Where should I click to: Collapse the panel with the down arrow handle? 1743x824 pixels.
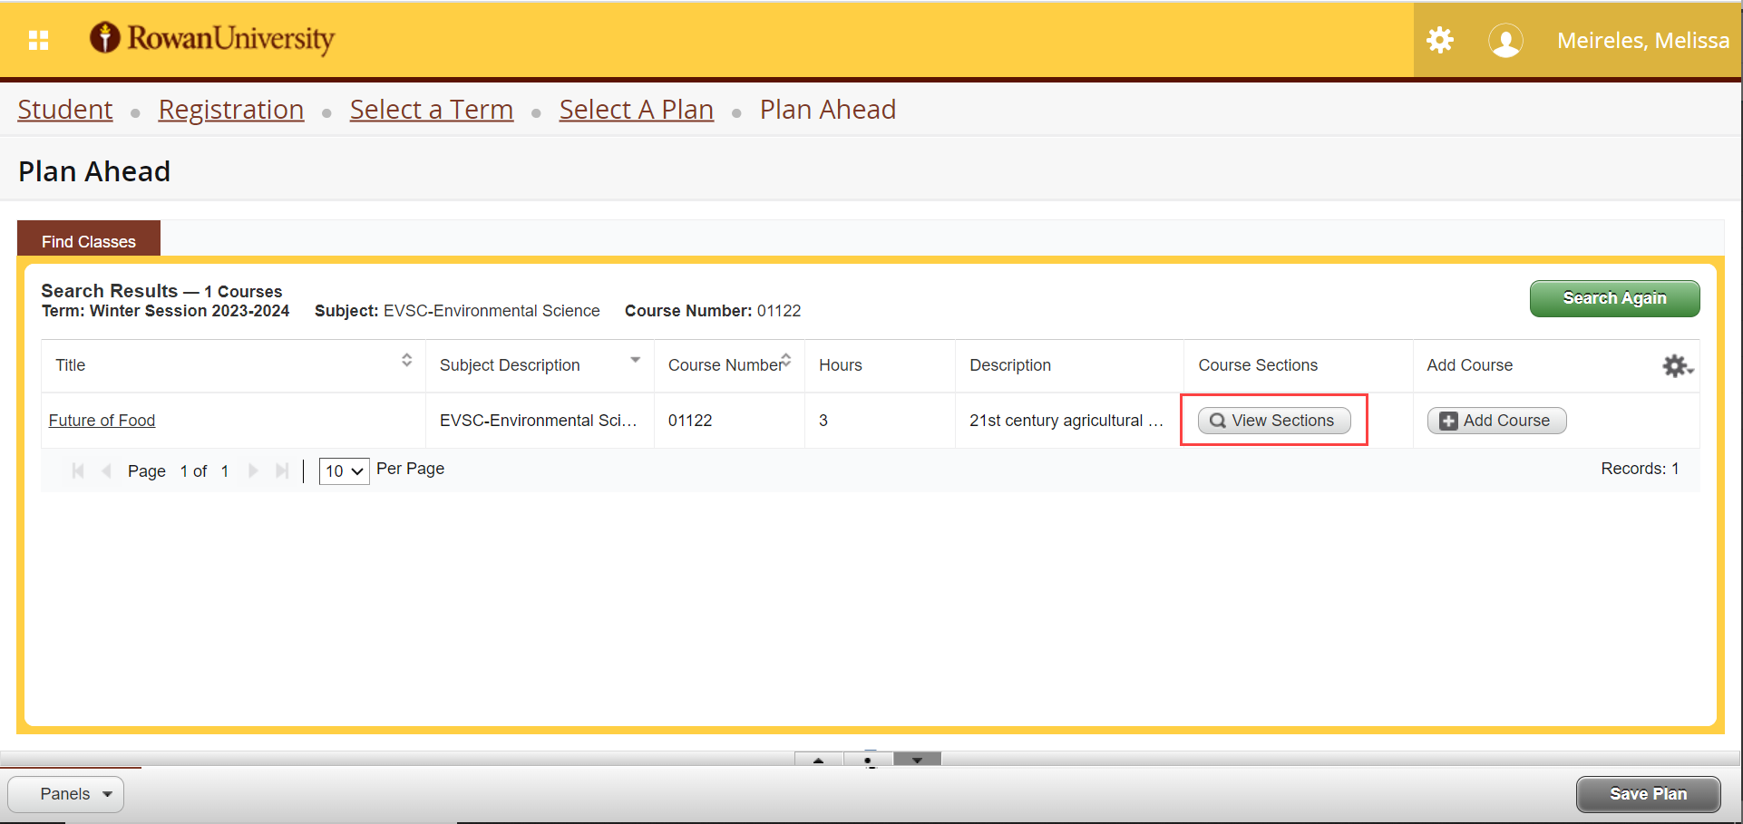917,760
